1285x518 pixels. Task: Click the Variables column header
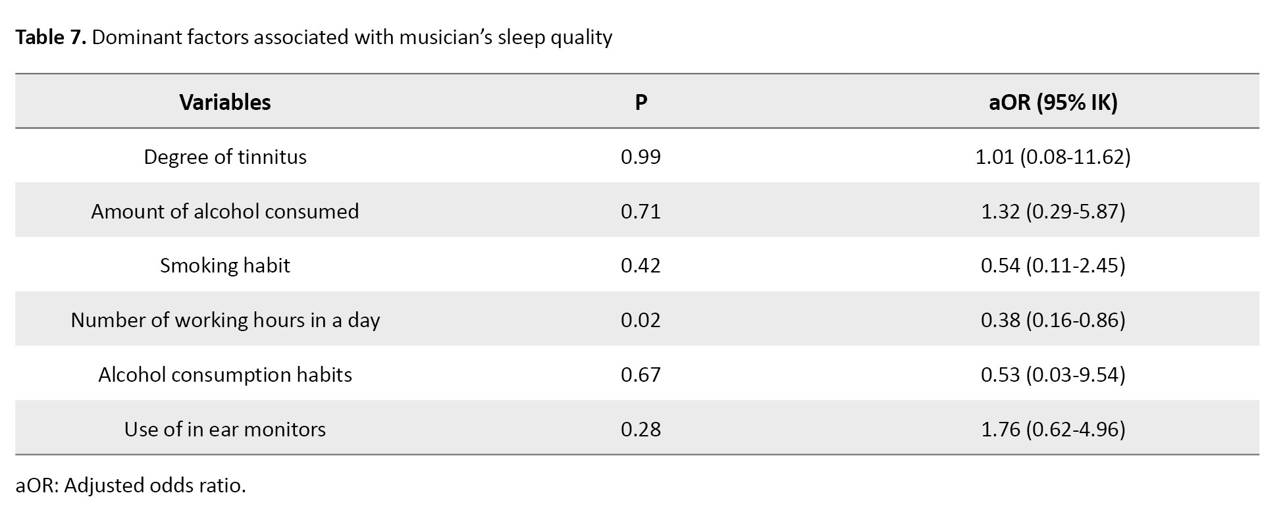click(225, 102)
